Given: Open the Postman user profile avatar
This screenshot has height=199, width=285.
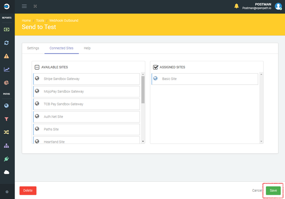Looking at the screenshot, I should [x=278, y=6].
